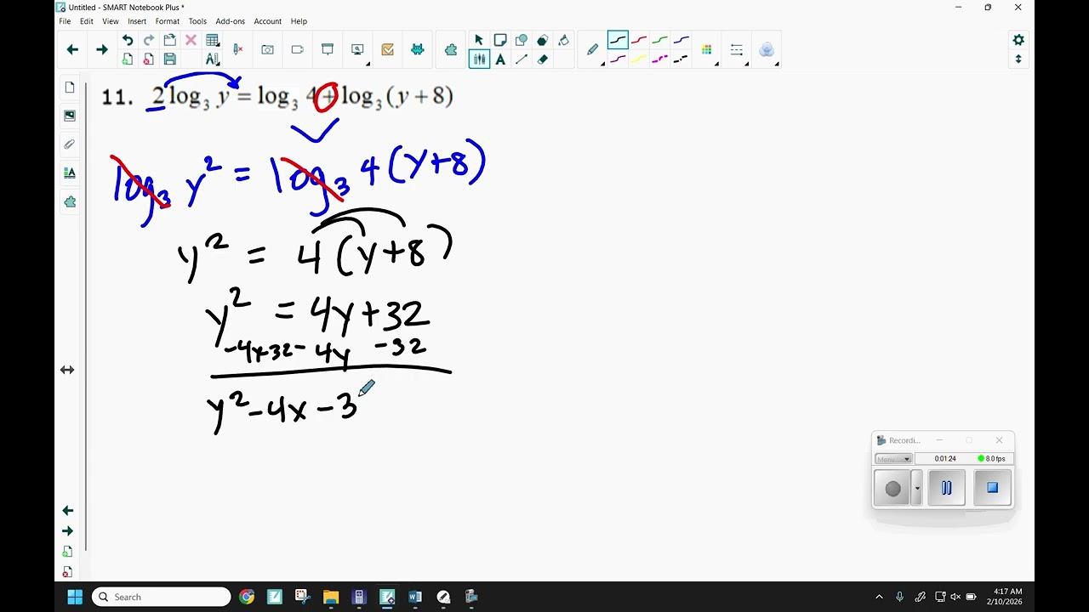Open the screen display options dropdown
The width and height of the screenshot is (1089, 612).
[358, 50]
